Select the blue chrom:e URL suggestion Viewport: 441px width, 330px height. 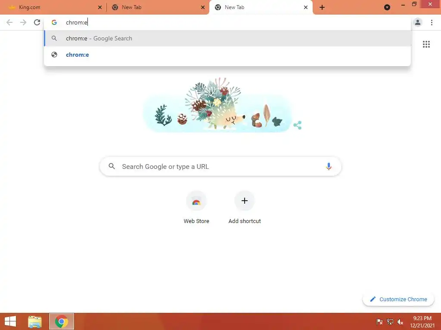[x=227, y=55]
